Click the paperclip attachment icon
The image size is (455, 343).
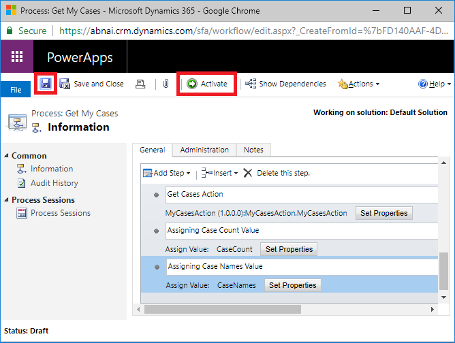tap(166, 84)
